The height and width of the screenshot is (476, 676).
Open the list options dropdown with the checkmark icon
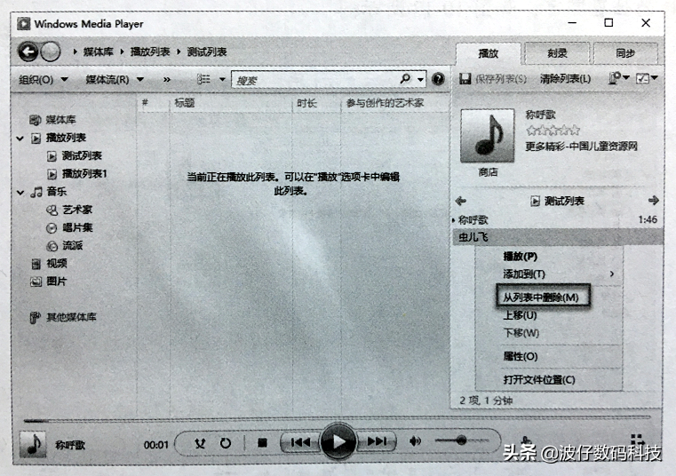647,78
